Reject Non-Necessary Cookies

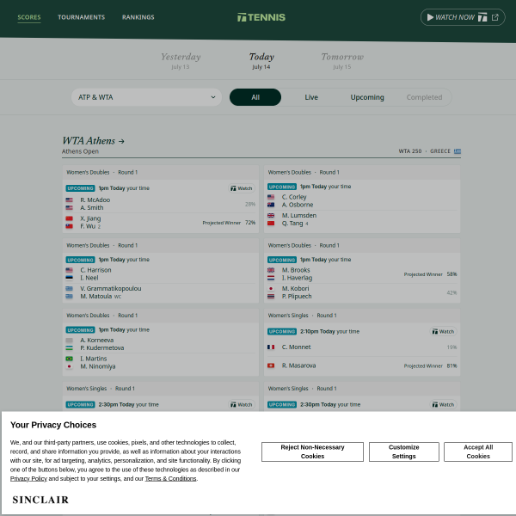[312, 451]
